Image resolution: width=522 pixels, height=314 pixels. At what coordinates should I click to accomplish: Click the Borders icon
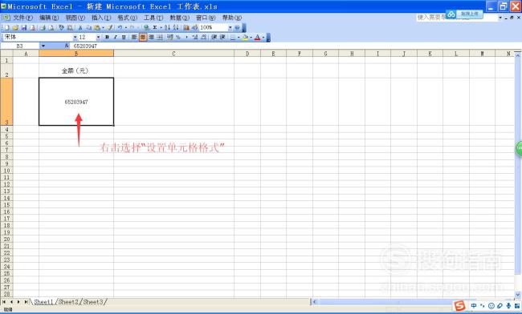[x=233, y=37]
